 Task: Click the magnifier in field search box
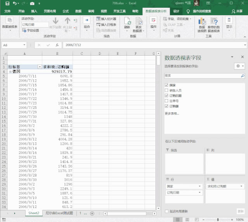coord(243,76)
